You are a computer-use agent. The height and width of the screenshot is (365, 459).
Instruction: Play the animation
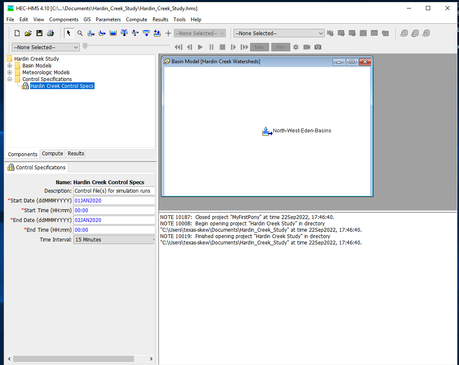200,47
